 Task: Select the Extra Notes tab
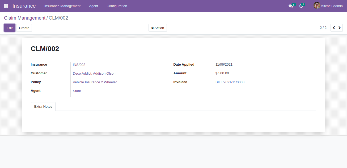(x=43, y=106)
